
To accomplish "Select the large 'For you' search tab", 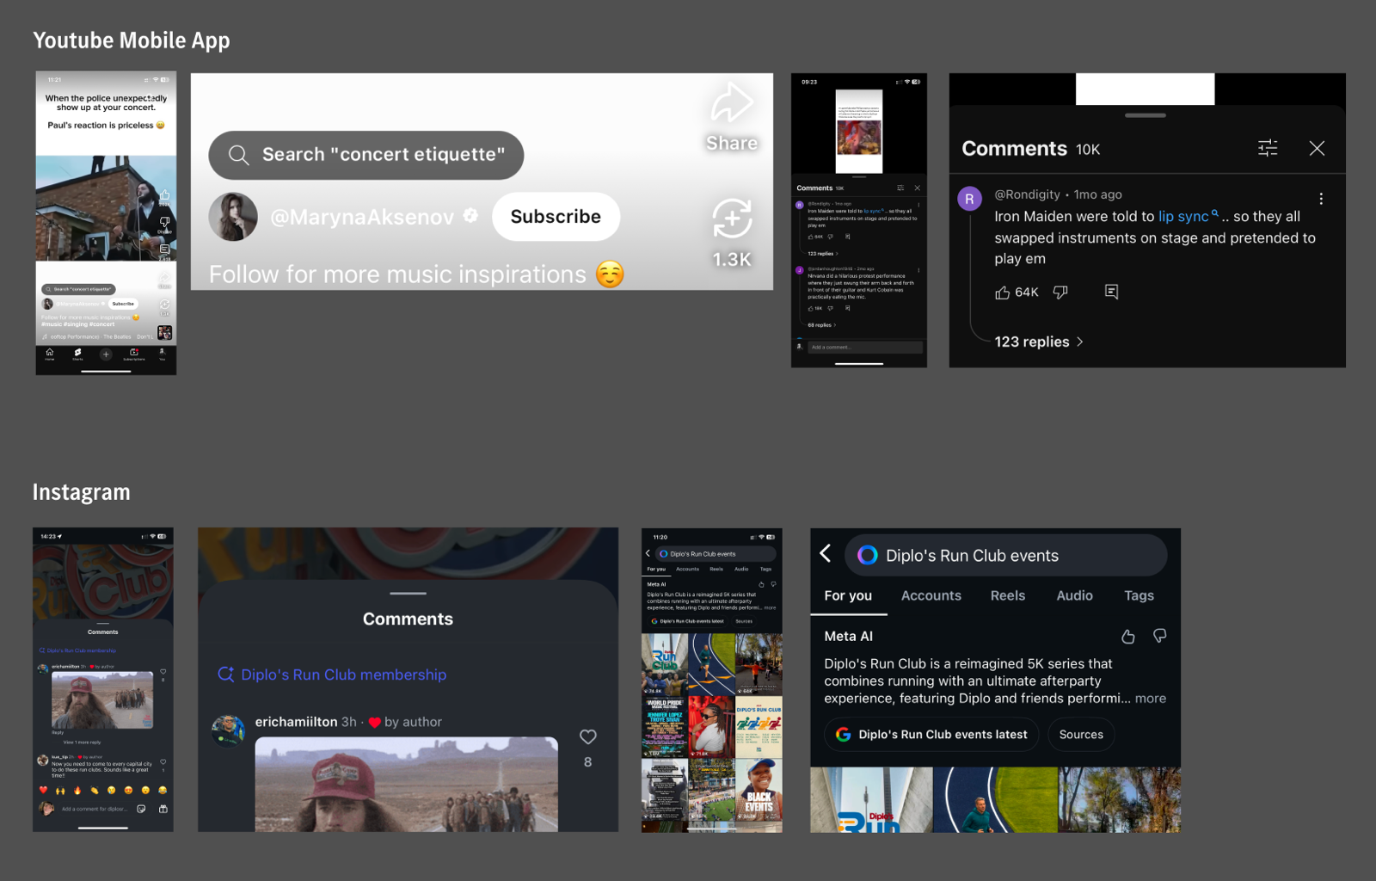I will [x=848, y=595].
